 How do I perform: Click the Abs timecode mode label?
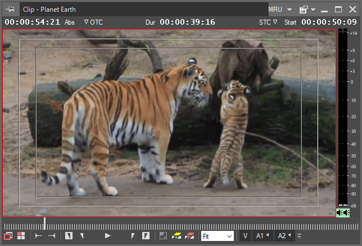pos(70,22)
